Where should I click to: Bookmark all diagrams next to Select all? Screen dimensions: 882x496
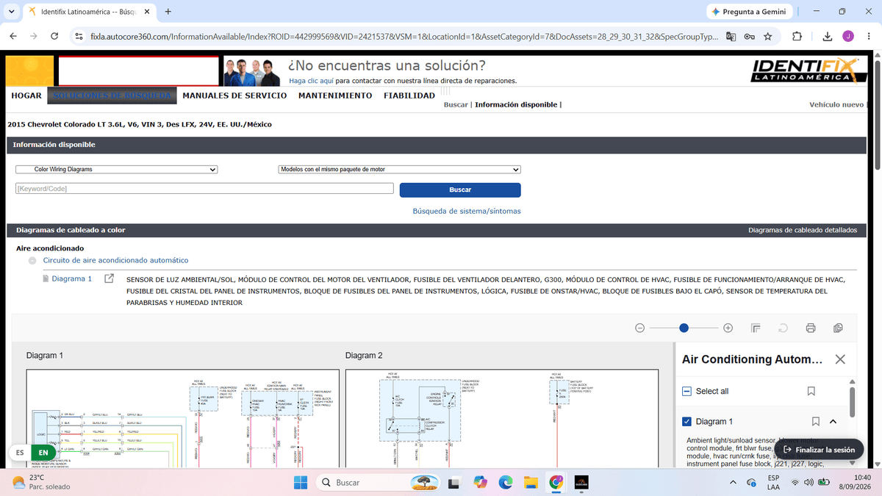[811, 391]
